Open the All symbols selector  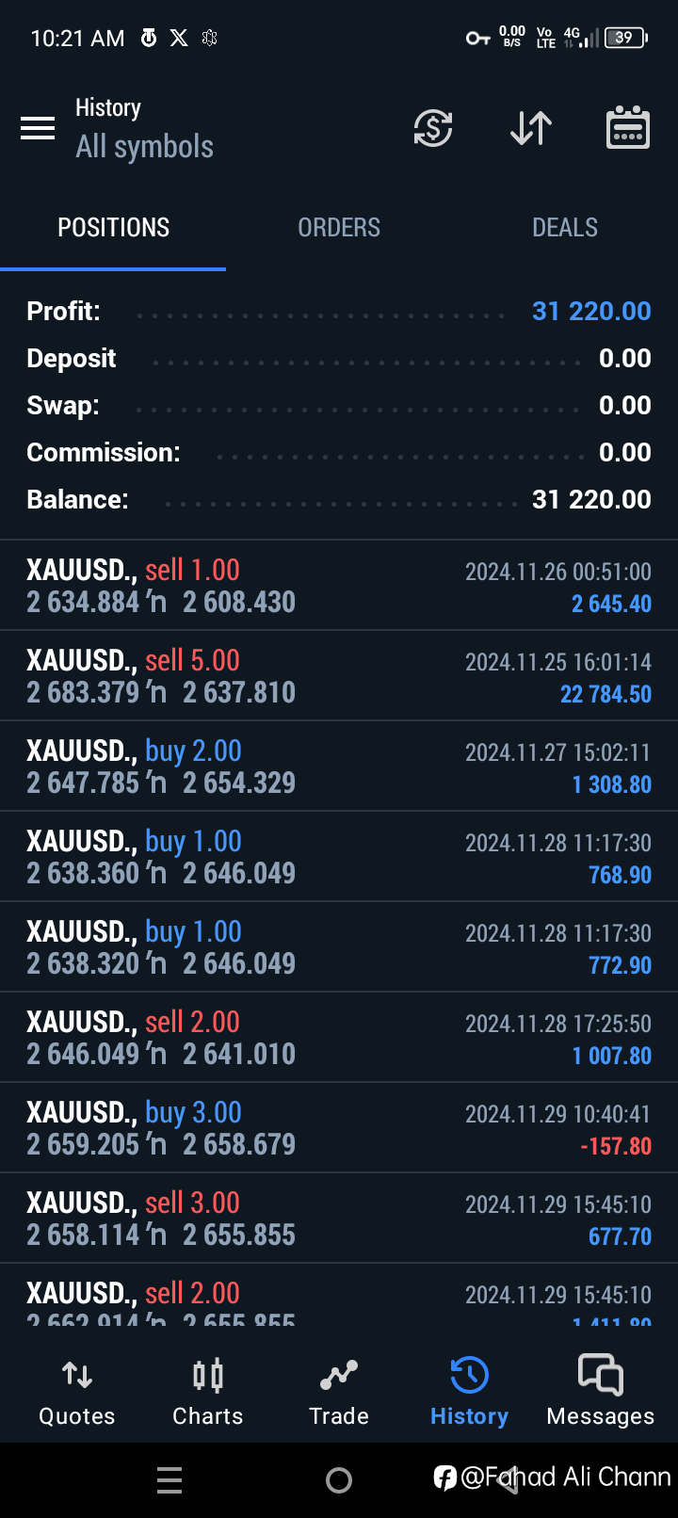click(145, 147)
